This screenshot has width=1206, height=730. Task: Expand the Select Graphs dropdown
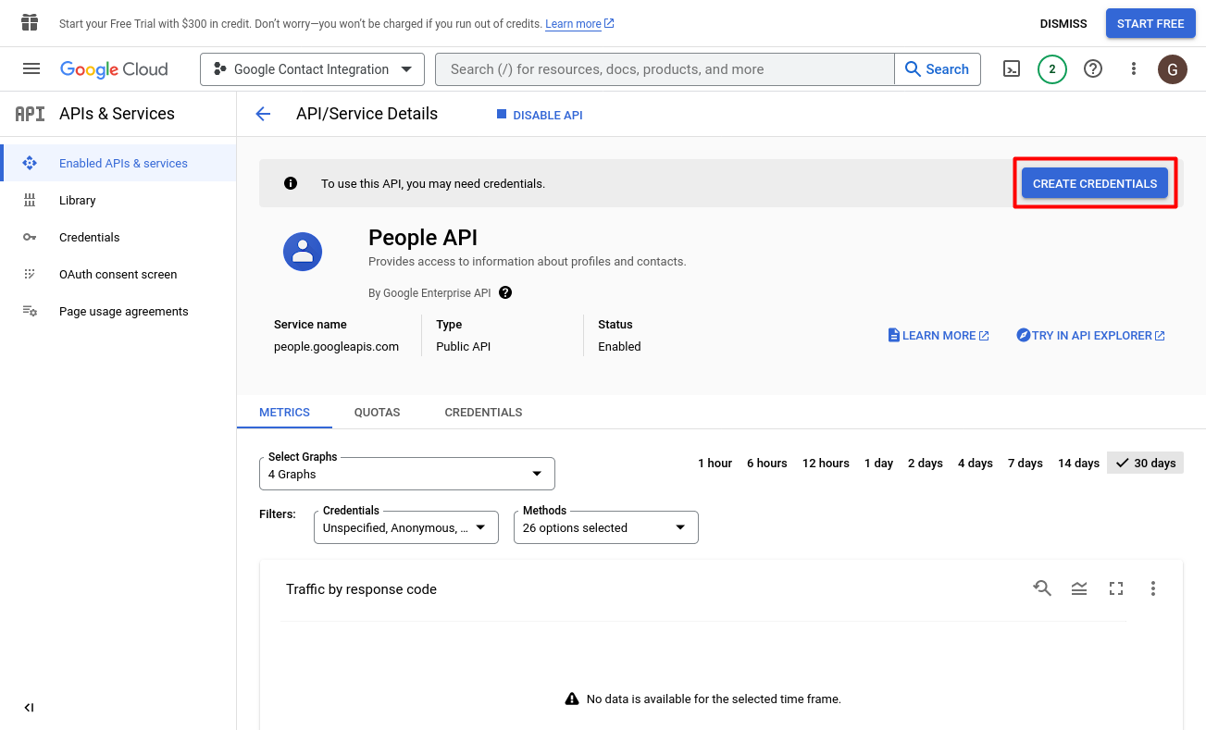[x=406, y=474]
